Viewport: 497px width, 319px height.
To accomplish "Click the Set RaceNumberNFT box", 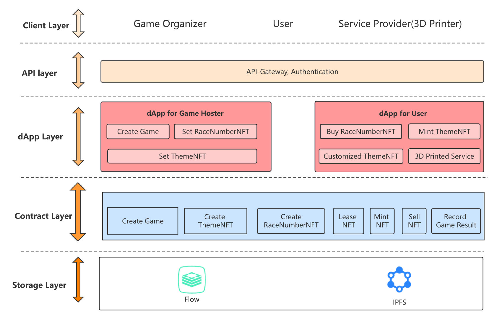I will (x=216, y=131).
